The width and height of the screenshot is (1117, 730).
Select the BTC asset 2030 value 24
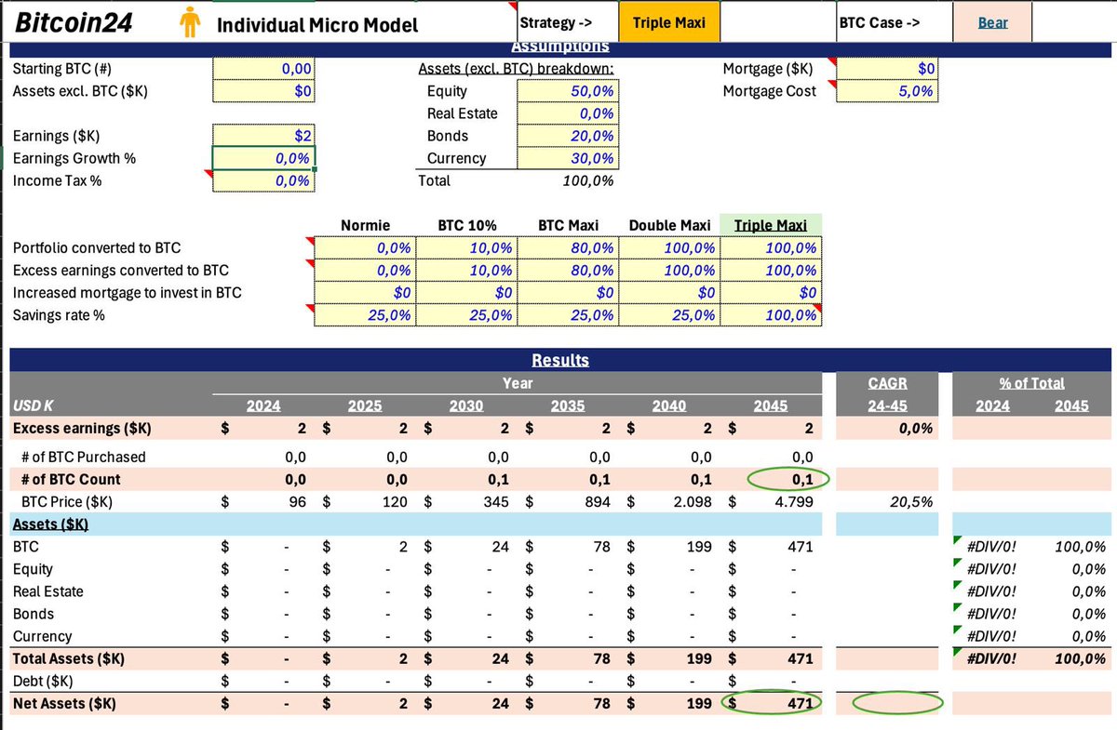point(466,546)
